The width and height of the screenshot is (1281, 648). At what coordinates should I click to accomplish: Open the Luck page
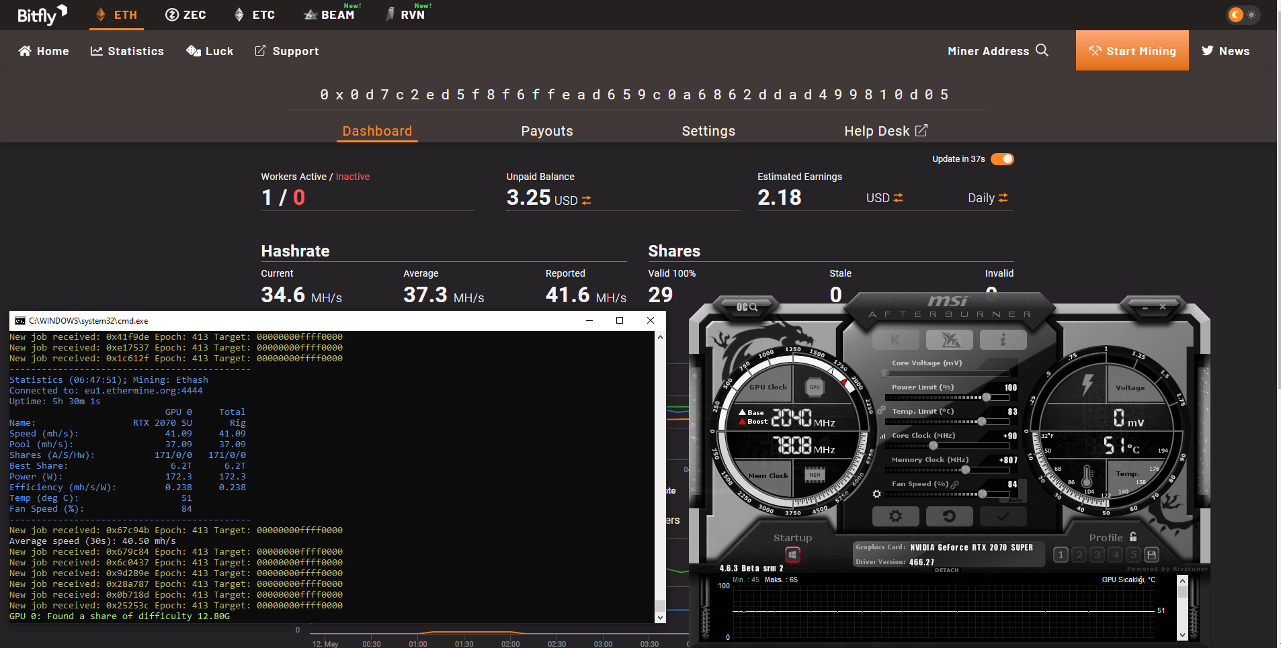tap(210, 51)
